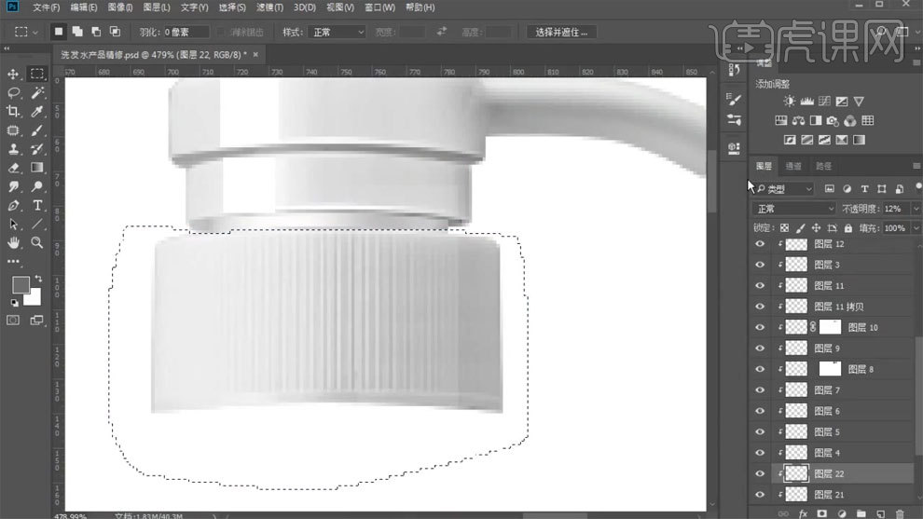923x519 pixels.
Task: Hide layer 图层 11
Action: coord(760,286)
